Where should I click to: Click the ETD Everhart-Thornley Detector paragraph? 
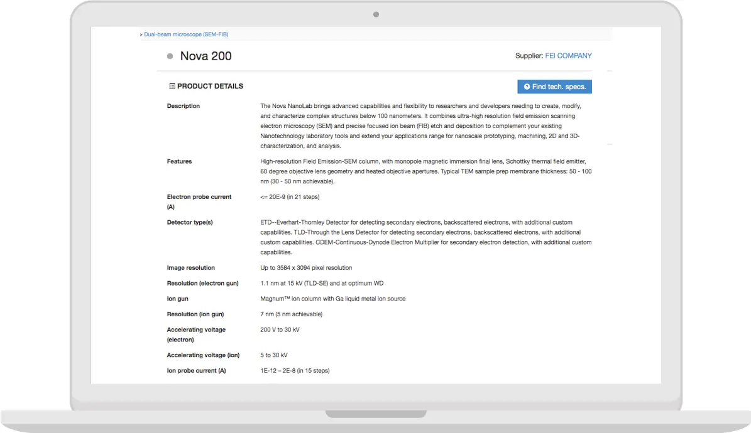click(426, 237)
